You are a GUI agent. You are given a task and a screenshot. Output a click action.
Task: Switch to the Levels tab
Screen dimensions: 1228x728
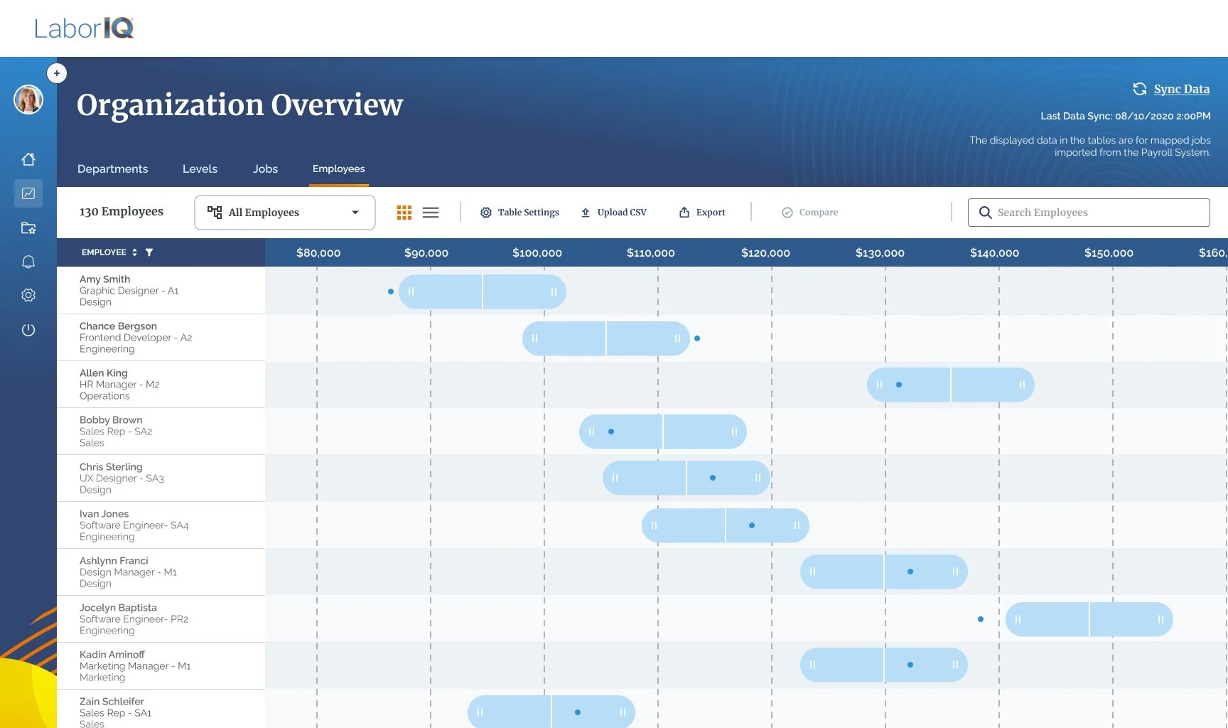(x=200, y=168)
